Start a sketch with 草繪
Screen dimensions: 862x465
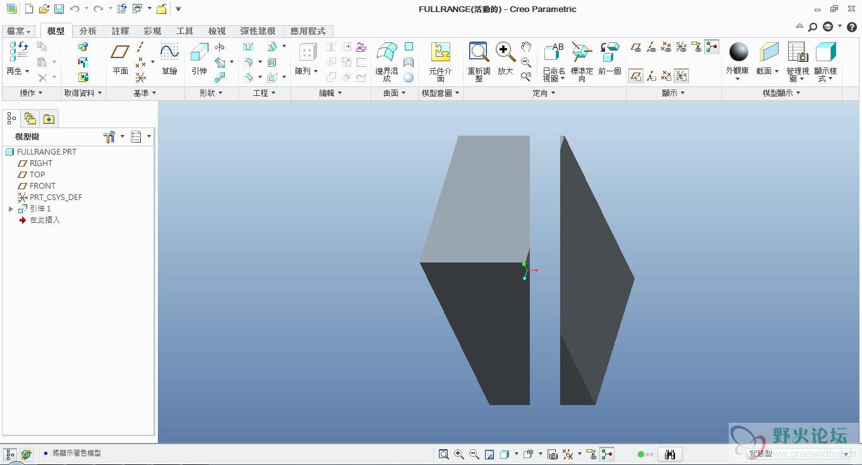point(169,60)
